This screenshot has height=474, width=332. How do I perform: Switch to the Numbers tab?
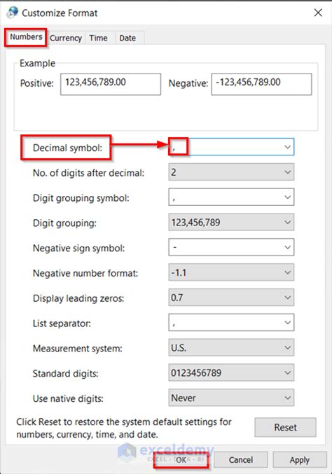click(26, 37)
